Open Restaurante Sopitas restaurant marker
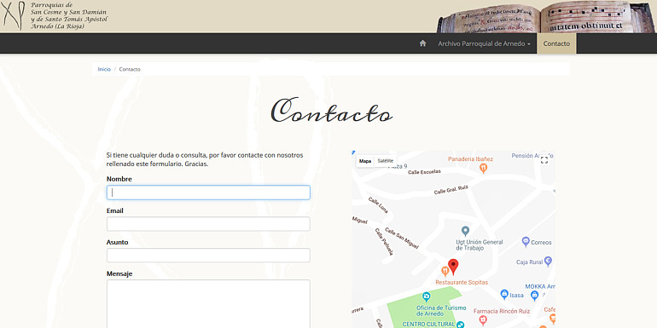This screenshot has width=657, height=328. pyautogui.click(x=445, y=271)
